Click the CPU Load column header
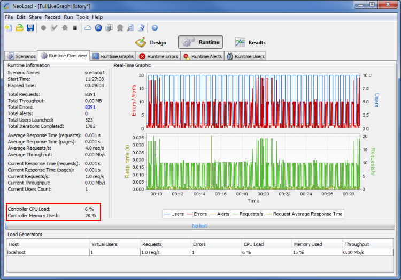This screenshot has height=280, width=401. point(254,244)
